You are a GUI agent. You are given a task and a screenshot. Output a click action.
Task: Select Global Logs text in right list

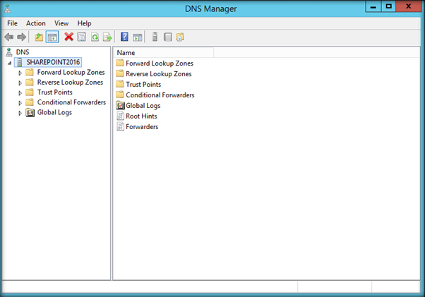tap(143, 106)
